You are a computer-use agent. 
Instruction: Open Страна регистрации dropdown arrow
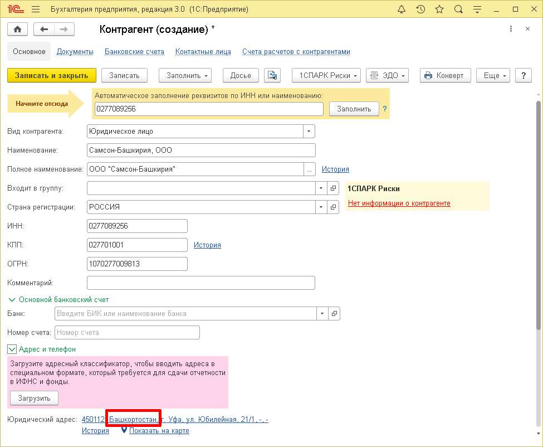[x=321, y=207]
